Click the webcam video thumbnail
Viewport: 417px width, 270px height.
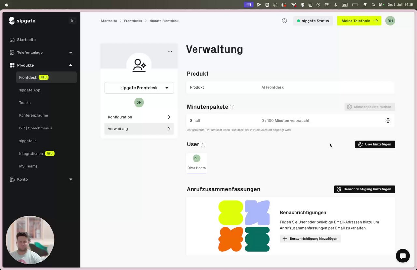(x=30, y=240)
